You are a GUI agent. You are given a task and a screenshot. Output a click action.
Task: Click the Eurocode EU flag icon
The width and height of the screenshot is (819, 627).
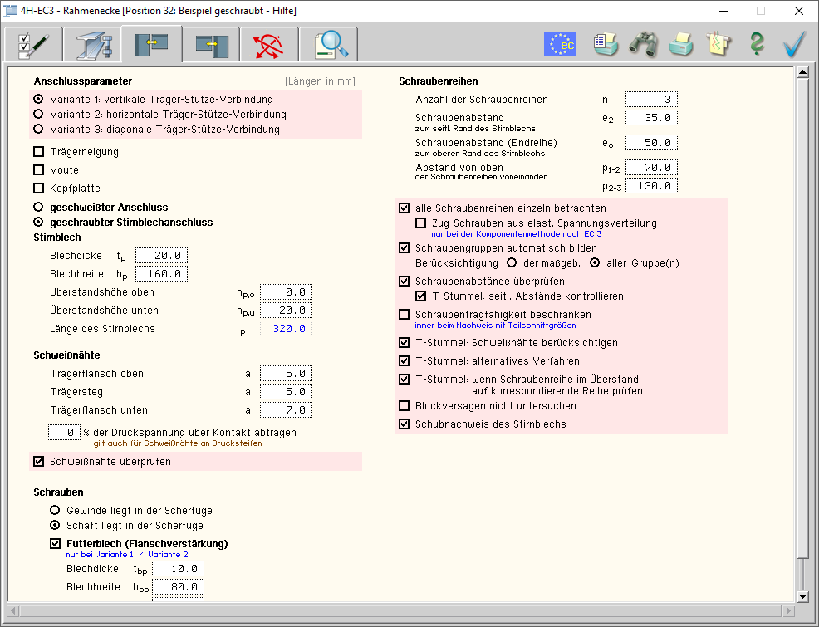tap(560, 44)
